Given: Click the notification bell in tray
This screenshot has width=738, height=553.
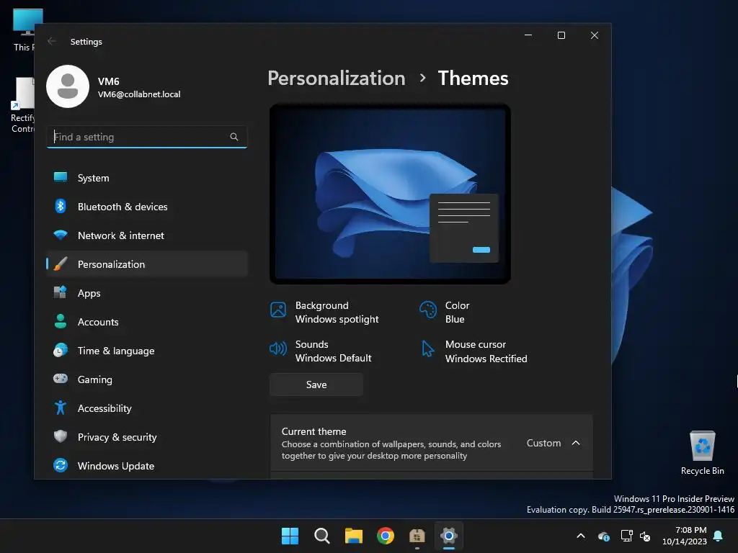Looking at the screenshot, I should click(719, 536).
